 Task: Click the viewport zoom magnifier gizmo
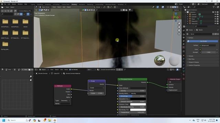[179, 24]
